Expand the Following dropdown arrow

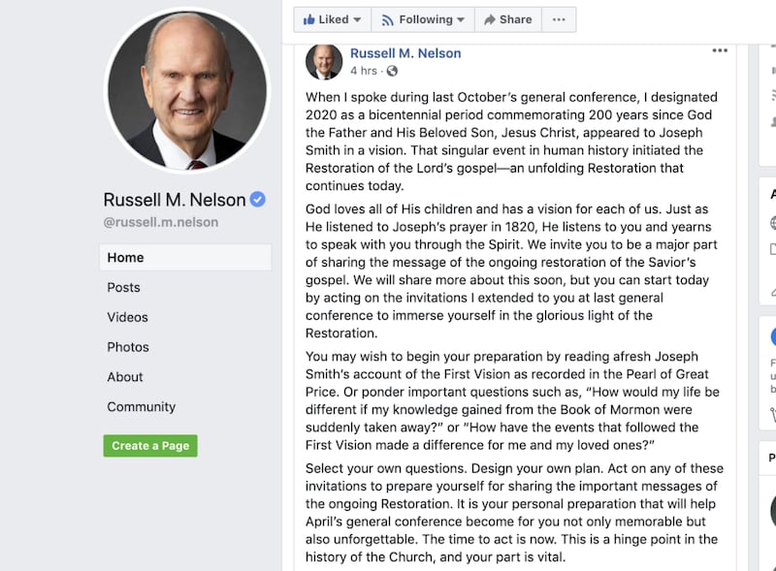tap(460, 20)
